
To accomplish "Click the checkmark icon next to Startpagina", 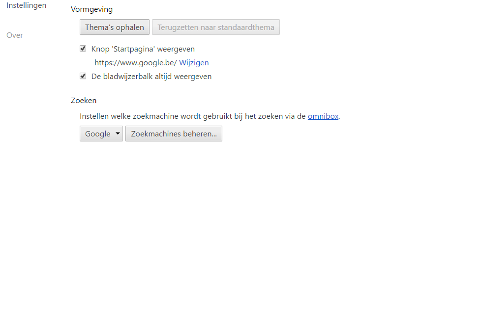I will (83, 49).
